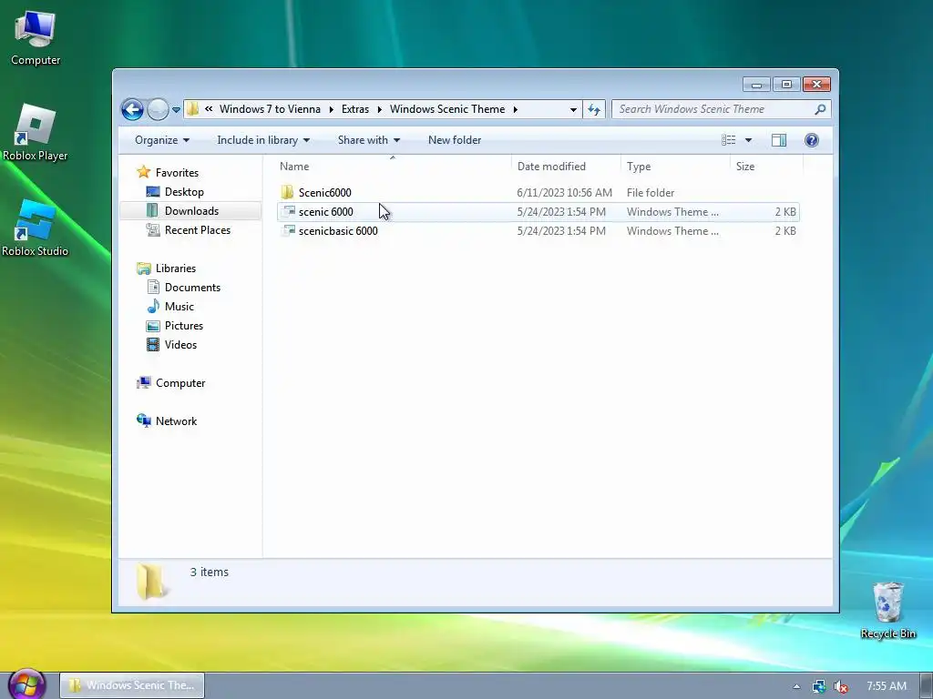Click scenicbasic 6000 file icon
This screenshot has width=933, height=699.
(288, 230)
